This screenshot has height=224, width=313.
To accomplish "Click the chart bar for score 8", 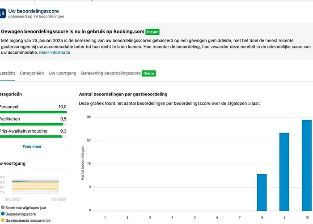I will point(262,193).
